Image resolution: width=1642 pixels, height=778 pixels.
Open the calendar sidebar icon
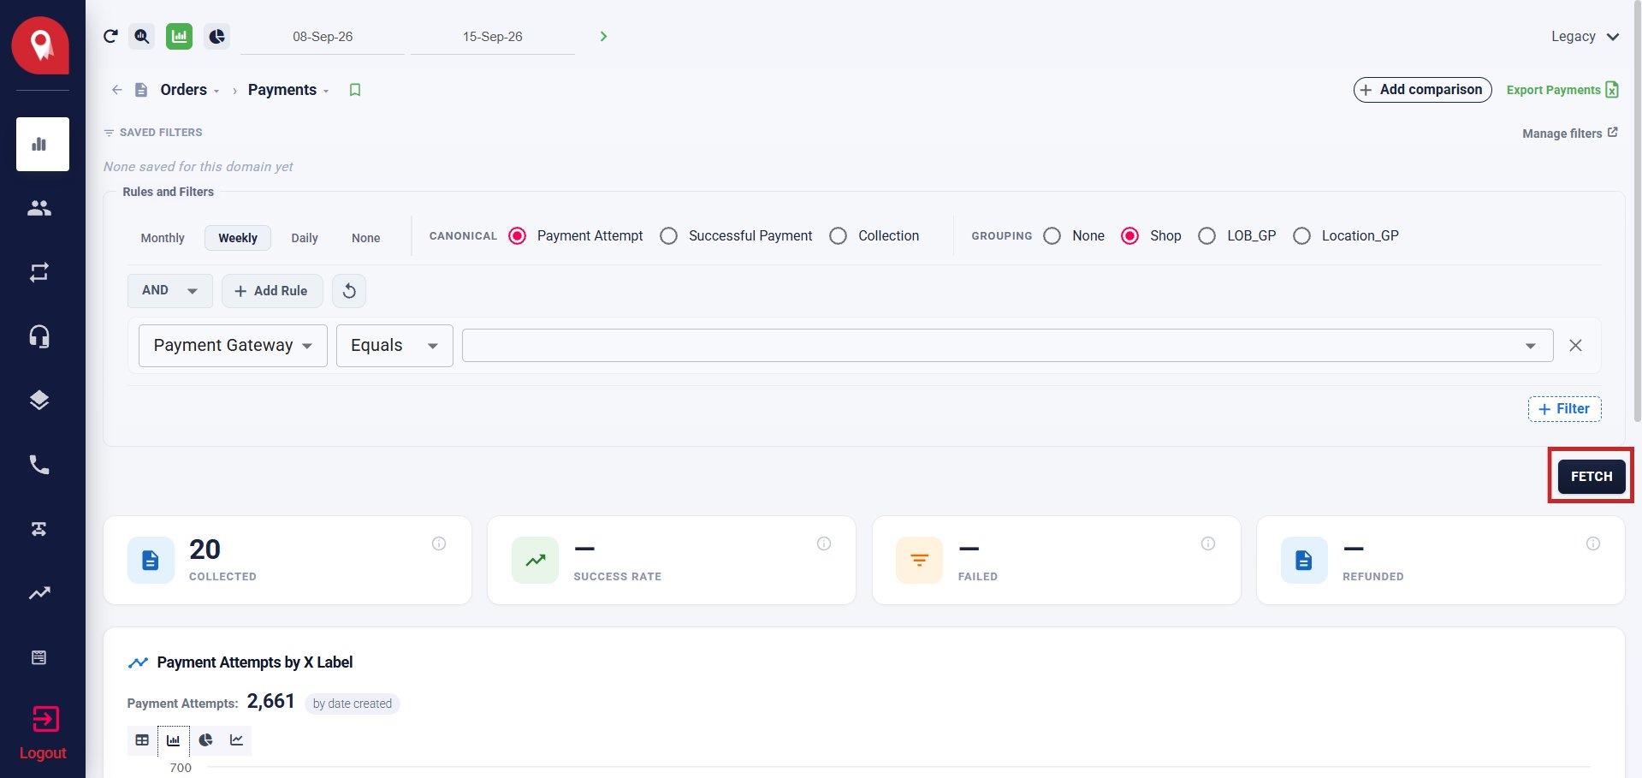[x=39, y=657]
